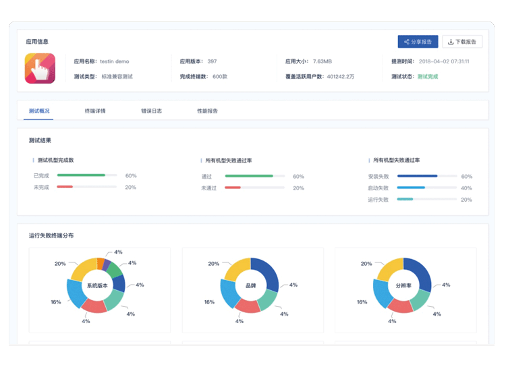Viewport: 506px width, 371px height.
Task: Open the 性能报告 tab
Action: pyautogui.click(x=207, y=111)
